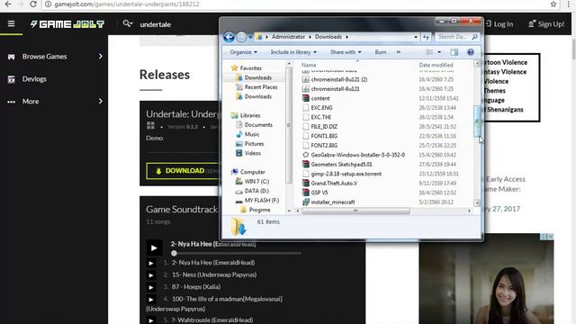Play track 15- Ness (Underswap Papyrus)
Viewport: 576px width, 324px height.
[151, 275]
